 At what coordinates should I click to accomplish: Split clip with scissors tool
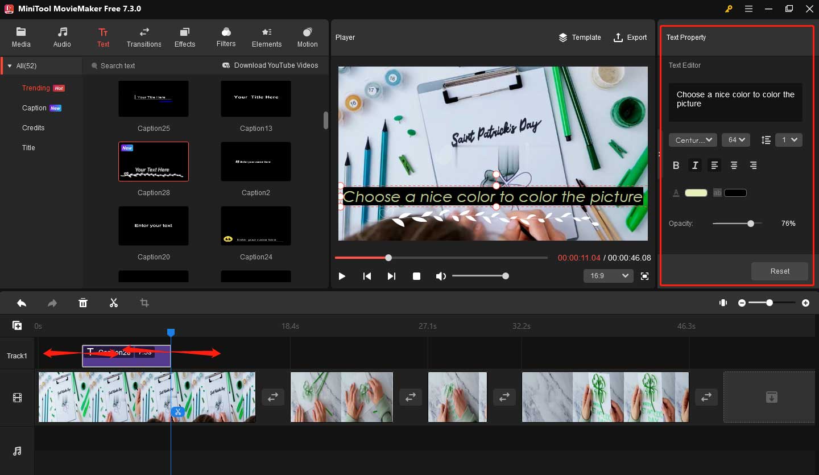(114, 303)
